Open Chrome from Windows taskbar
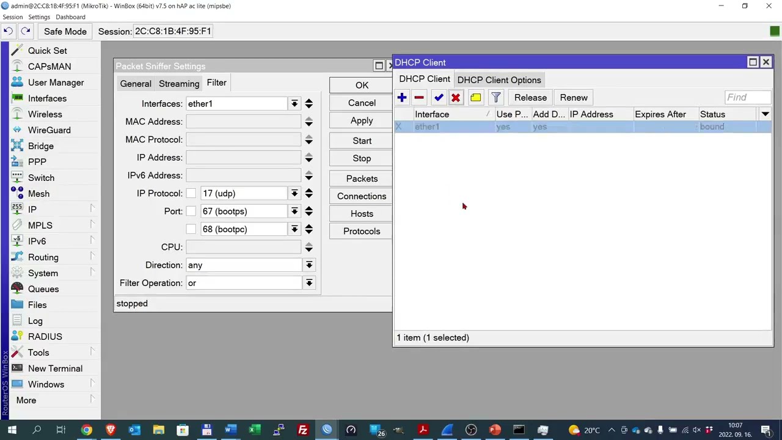This screenshot has width=782, height=440. [86, 430]
